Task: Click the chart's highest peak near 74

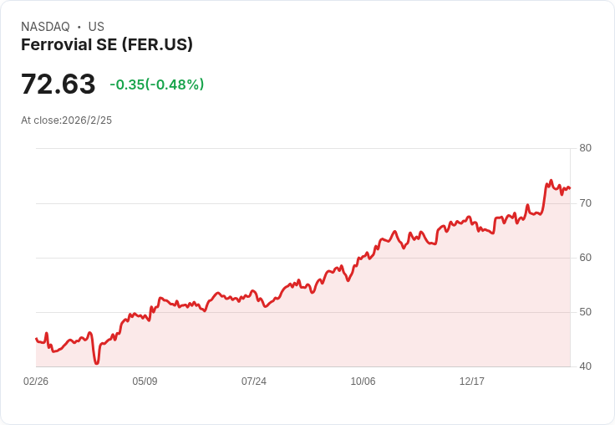Action: 551,181
